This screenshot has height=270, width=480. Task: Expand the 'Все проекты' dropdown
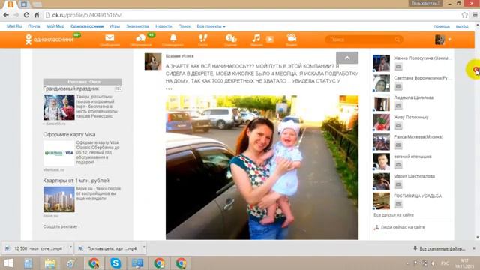[x=211, y=26]
